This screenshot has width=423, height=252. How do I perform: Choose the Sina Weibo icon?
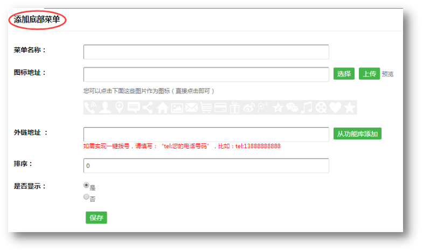click(249, 108)
